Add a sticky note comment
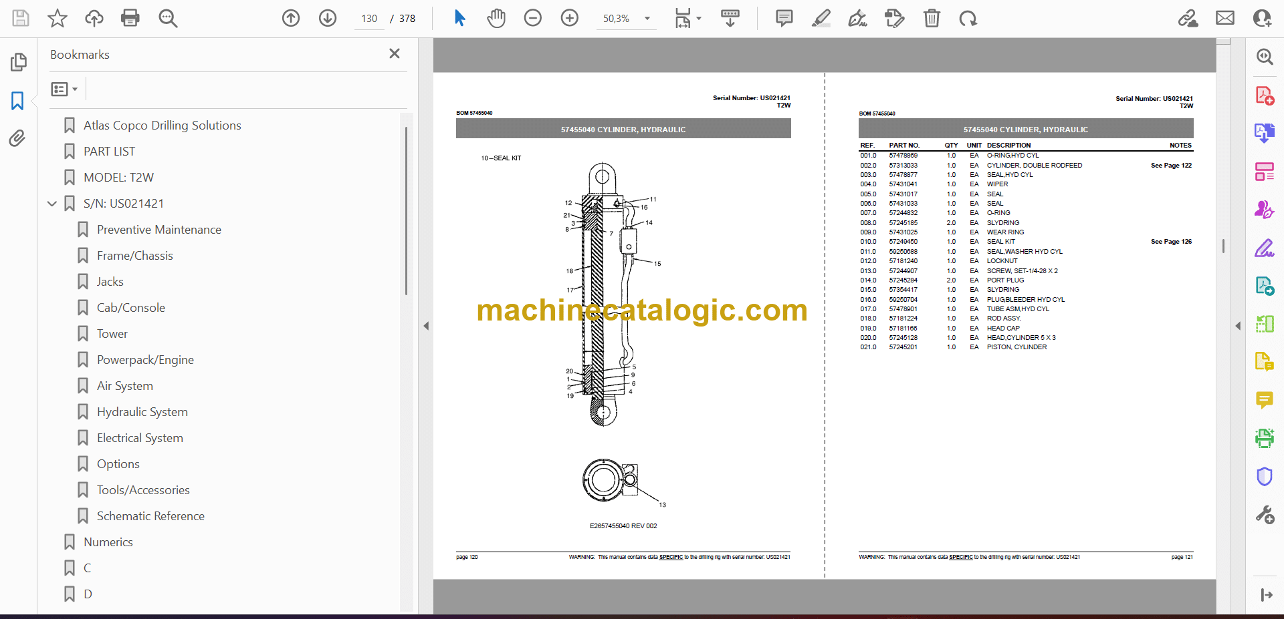This screenshot has width=1284, height=619. tap(784, 18)
